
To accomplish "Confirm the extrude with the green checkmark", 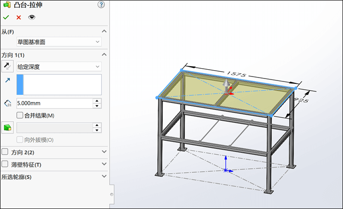I will (x=6, y=17).
